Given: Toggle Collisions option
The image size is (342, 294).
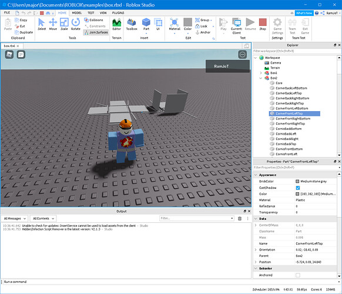Looking at the screenshot, I should 93,20.
